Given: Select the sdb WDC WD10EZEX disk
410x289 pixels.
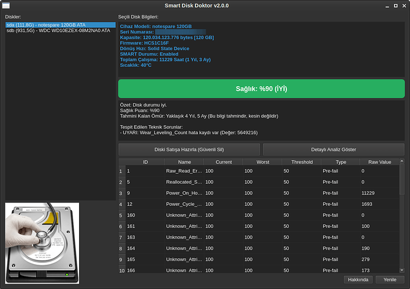Looking at the screenshot, I should 58,30.
